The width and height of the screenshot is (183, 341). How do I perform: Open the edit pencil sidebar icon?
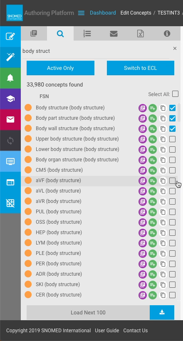click(10, 36)
